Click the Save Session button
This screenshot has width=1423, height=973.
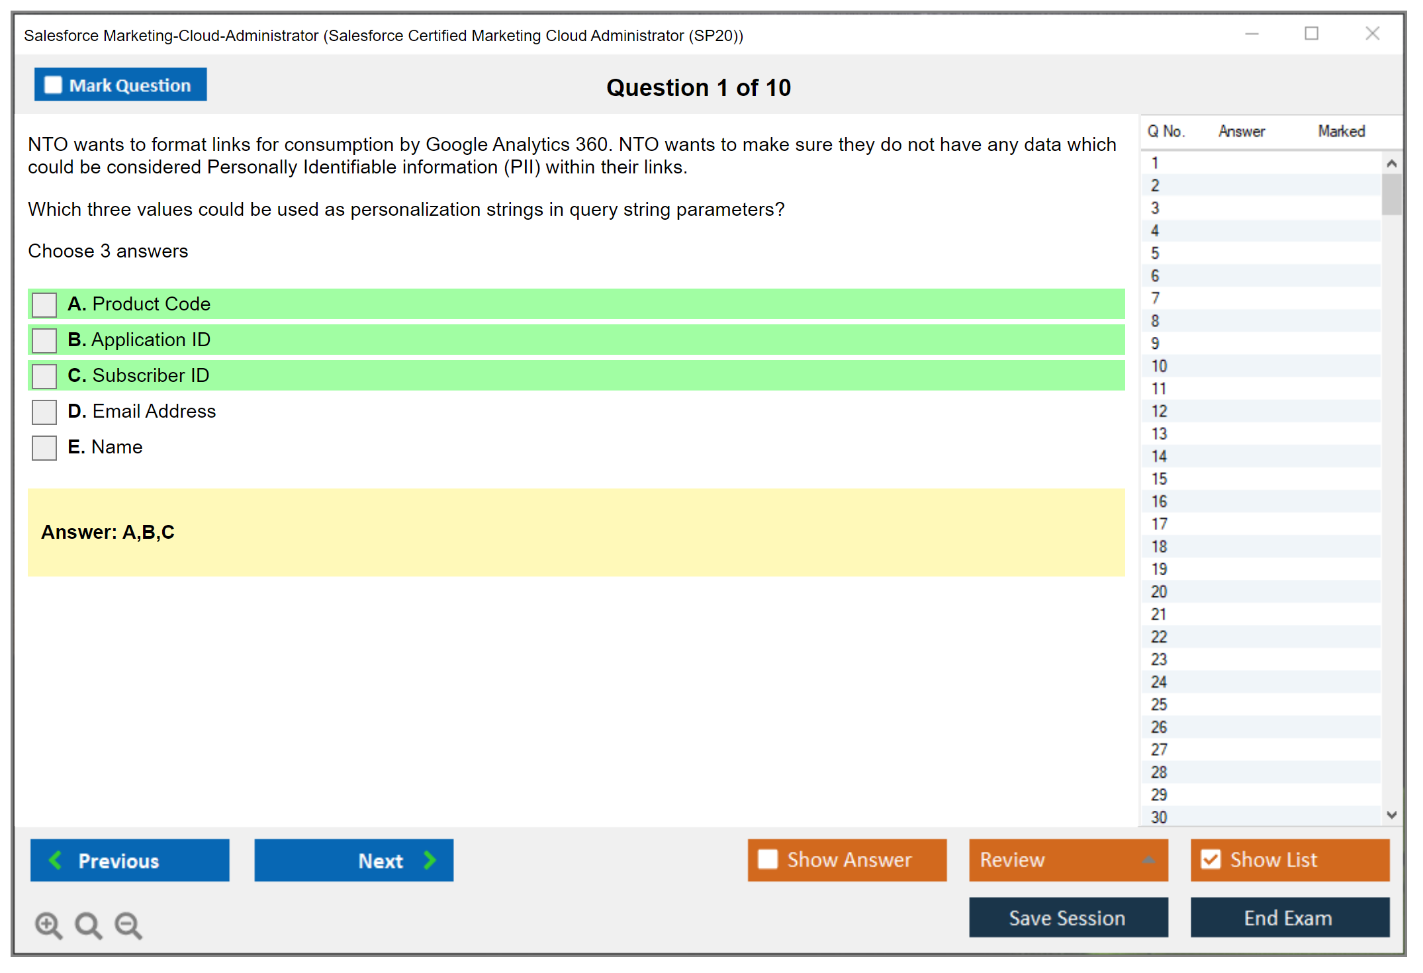(1068, 917)
